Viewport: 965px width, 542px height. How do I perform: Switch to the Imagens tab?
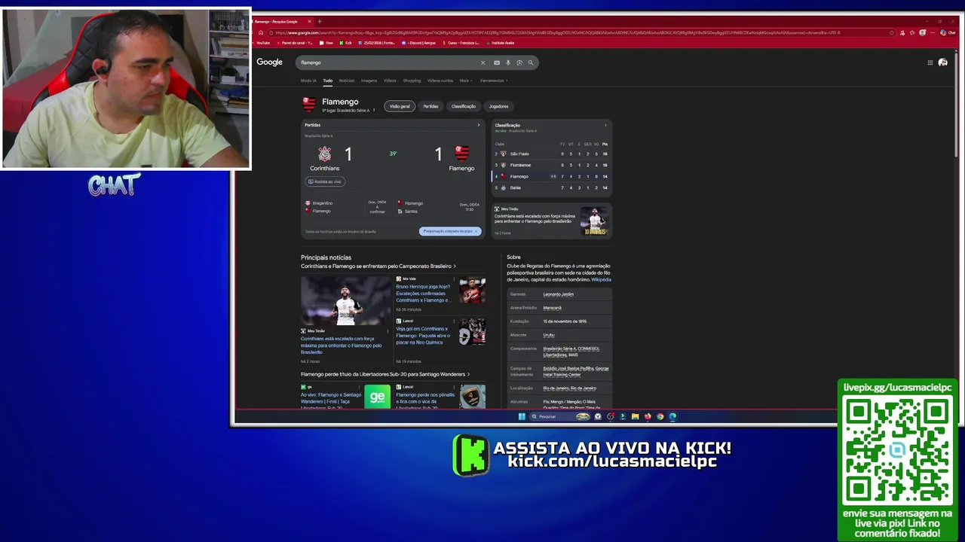pos(369,81)
